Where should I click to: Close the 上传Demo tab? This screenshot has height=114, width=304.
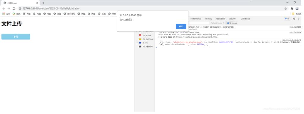click(37, 3)
